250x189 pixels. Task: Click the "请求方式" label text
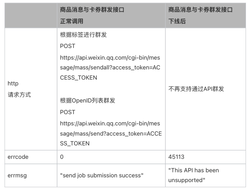[x=19, y=94]
